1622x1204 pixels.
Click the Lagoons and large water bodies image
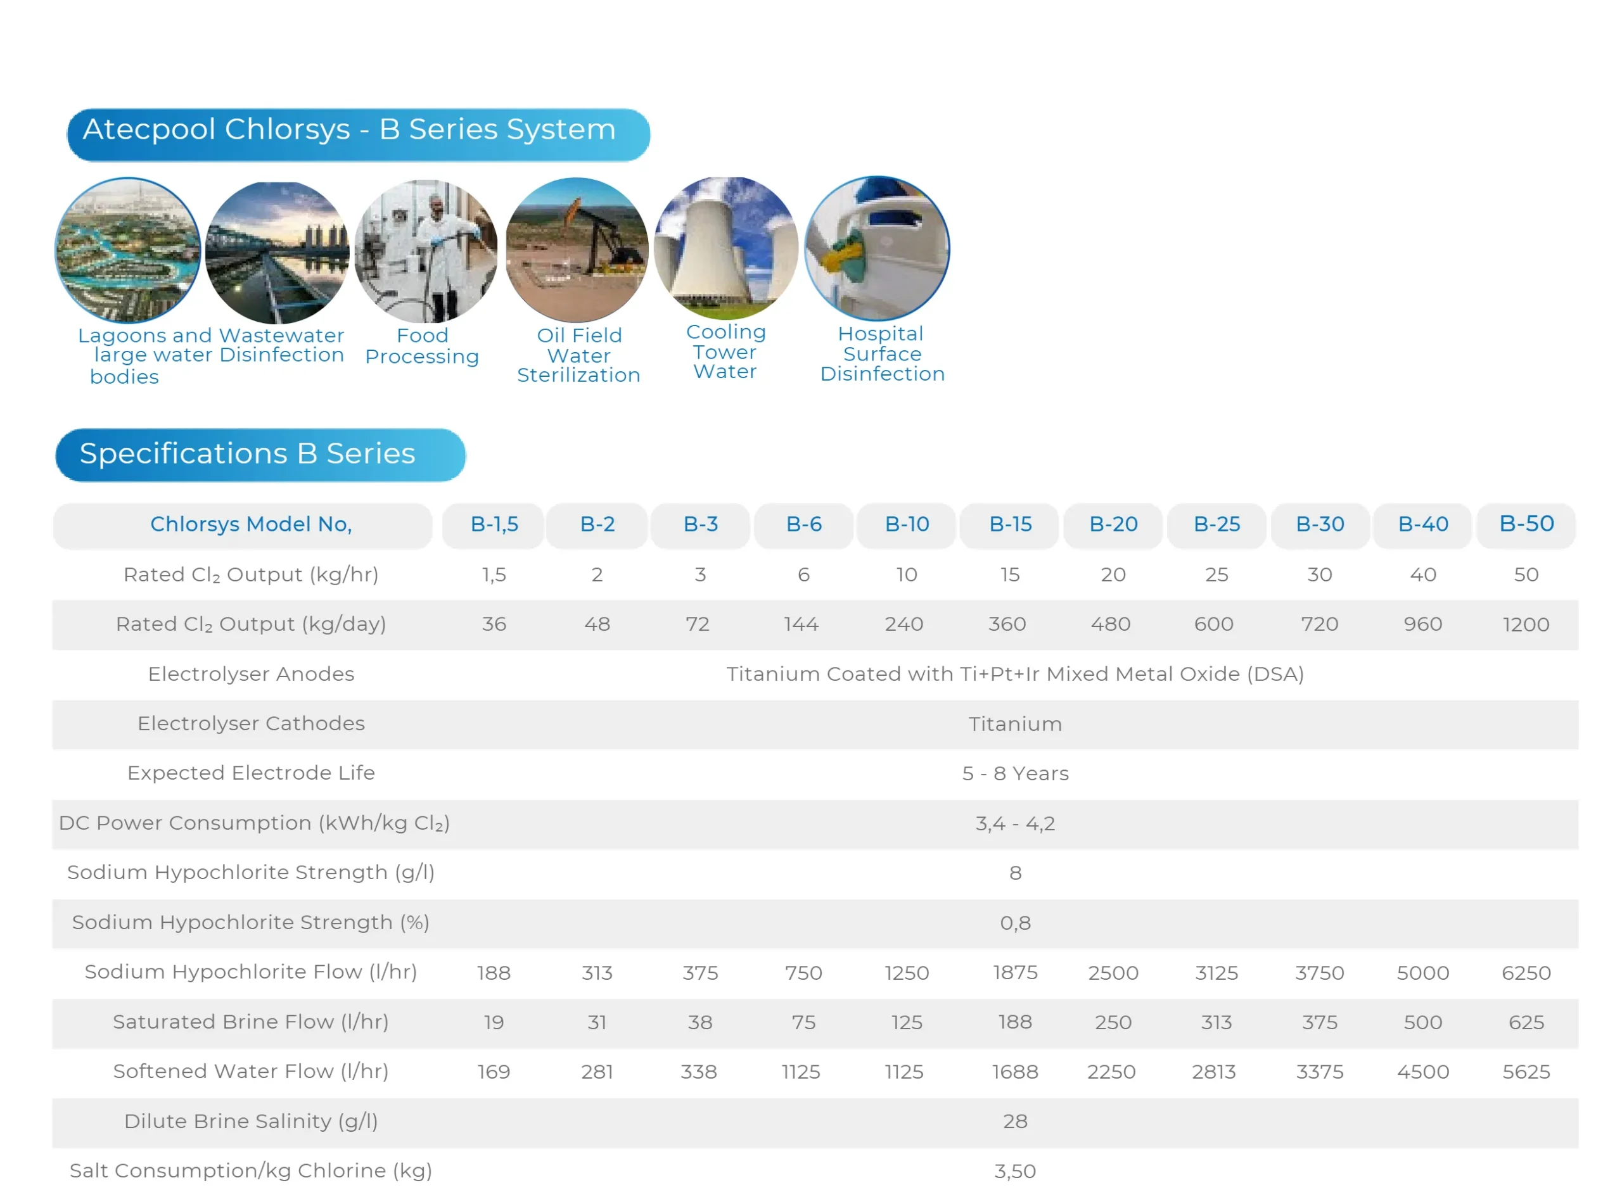click(127, 250)
